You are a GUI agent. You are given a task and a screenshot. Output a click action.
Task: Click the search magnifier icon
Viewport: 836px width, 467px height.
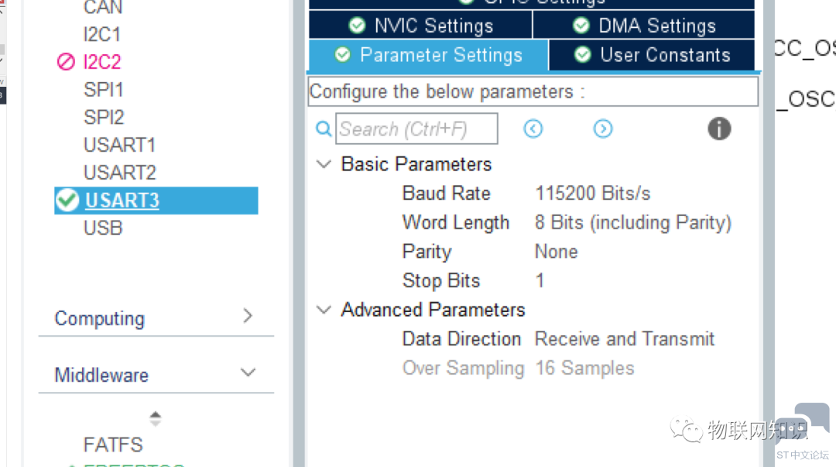pyautogui.click(x=324, y=129)
